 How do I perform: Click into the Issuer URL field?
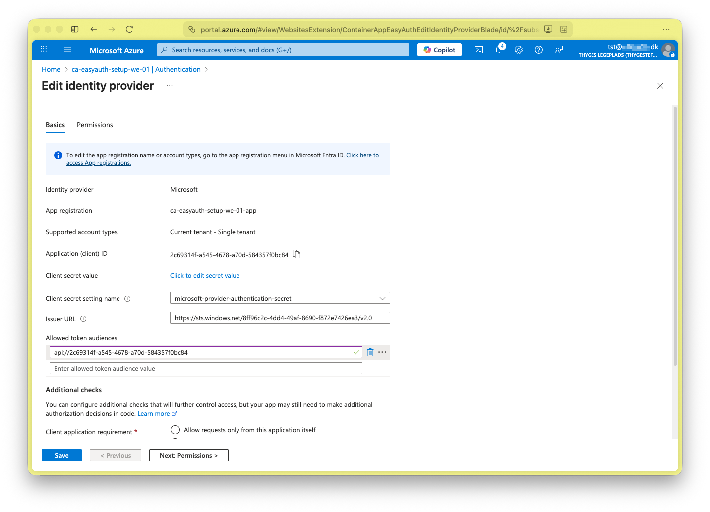(x=280, y=318)
